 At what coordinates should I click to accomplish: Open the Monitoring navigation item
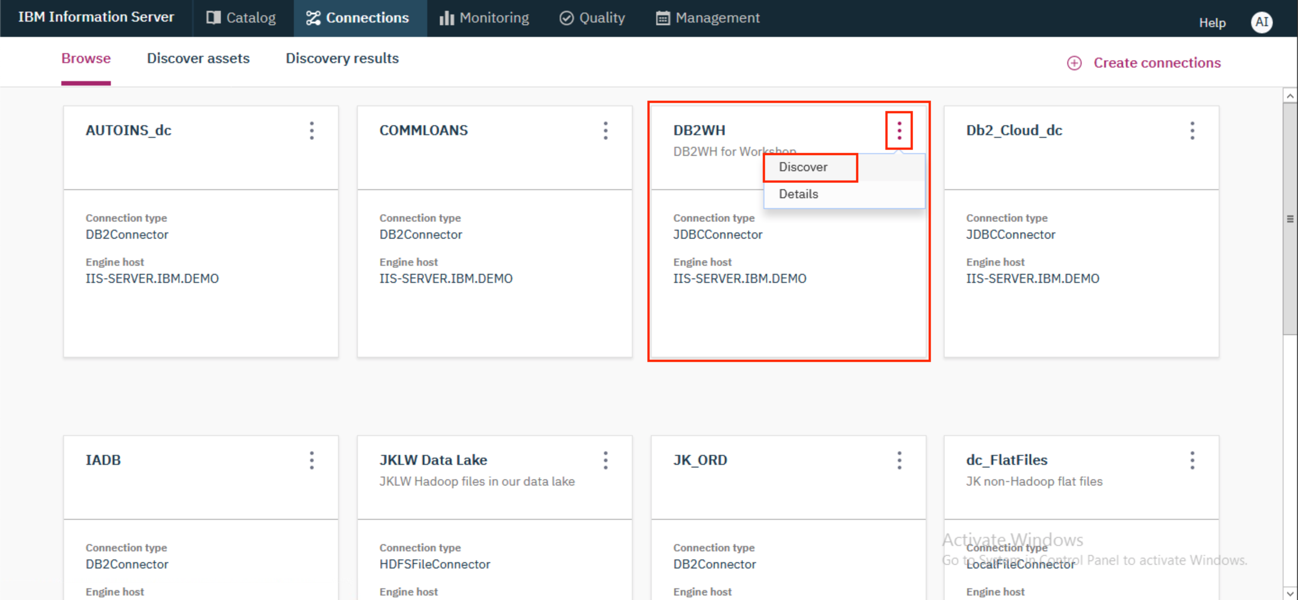coord(485,18)
